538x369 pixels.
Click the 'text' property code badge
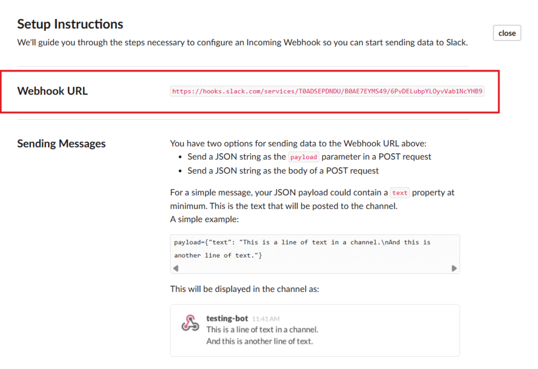pos(399,193)
